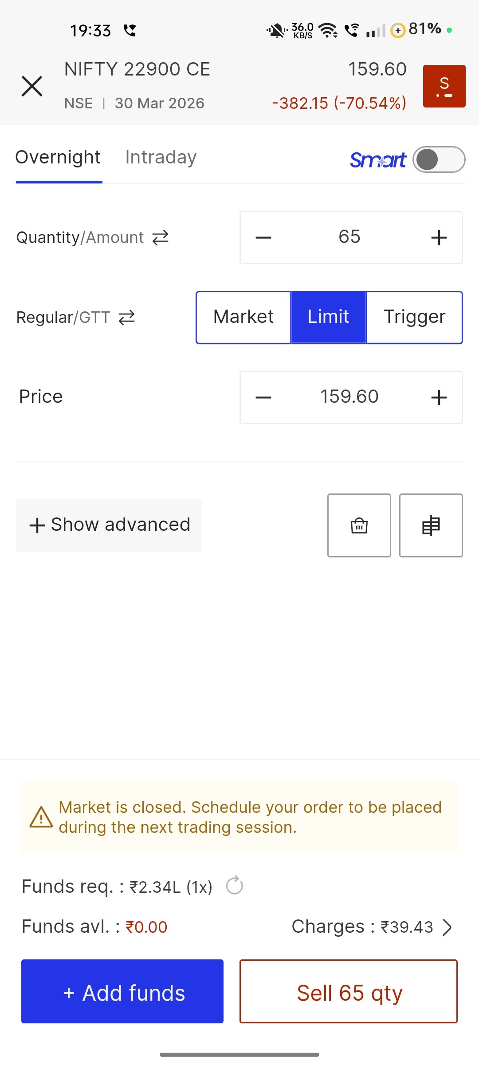
Task: Tap Sell 65 qty button
Action: 349,991
